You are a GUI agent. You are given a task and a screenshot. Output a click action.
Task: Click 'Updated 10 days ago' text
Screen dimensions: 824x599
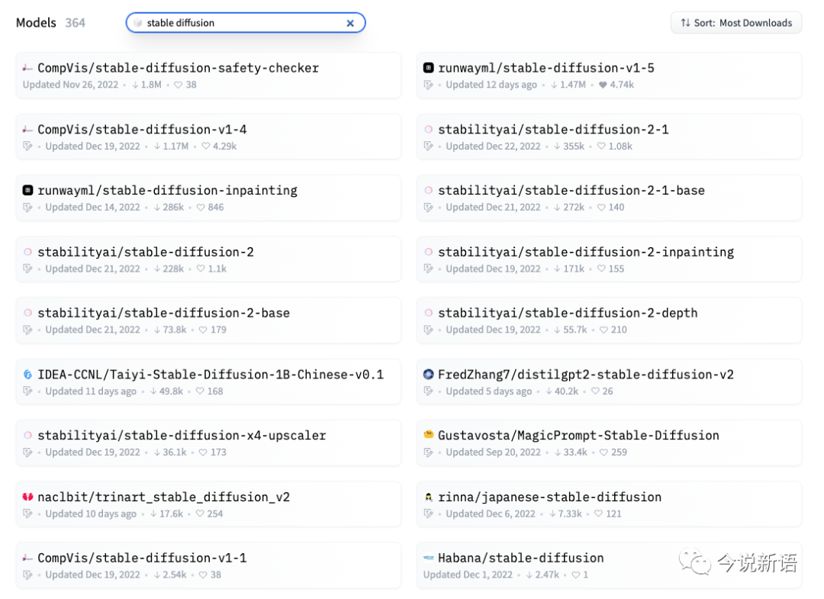point(90,514)
